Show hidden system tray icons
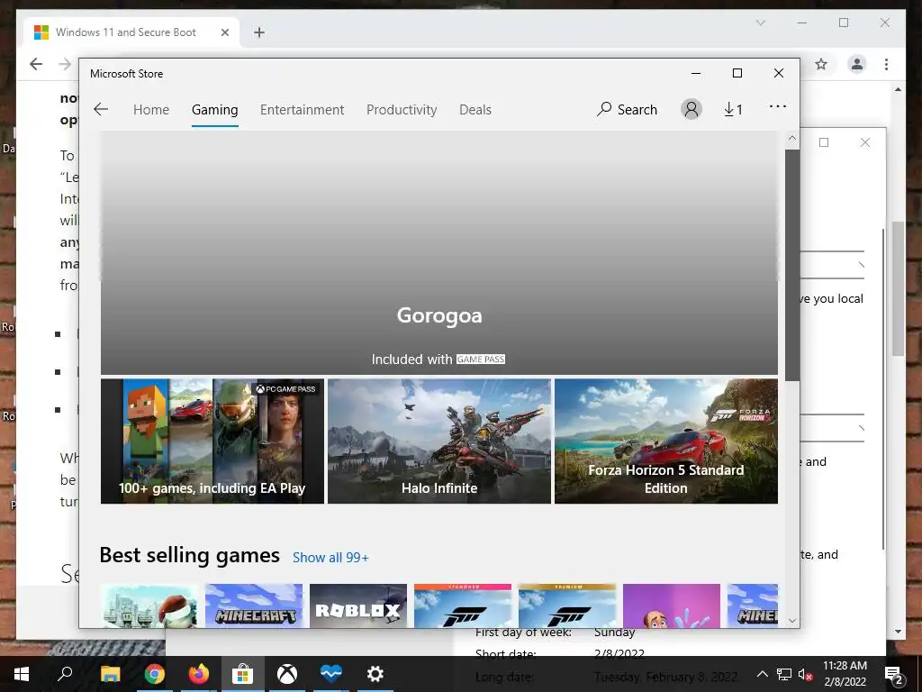The image size is (922, 692). tap(762, 674)
